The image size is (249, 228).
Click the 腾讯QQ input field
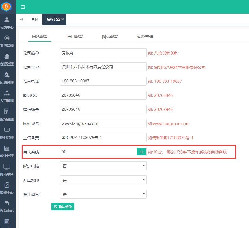[103, 95]
